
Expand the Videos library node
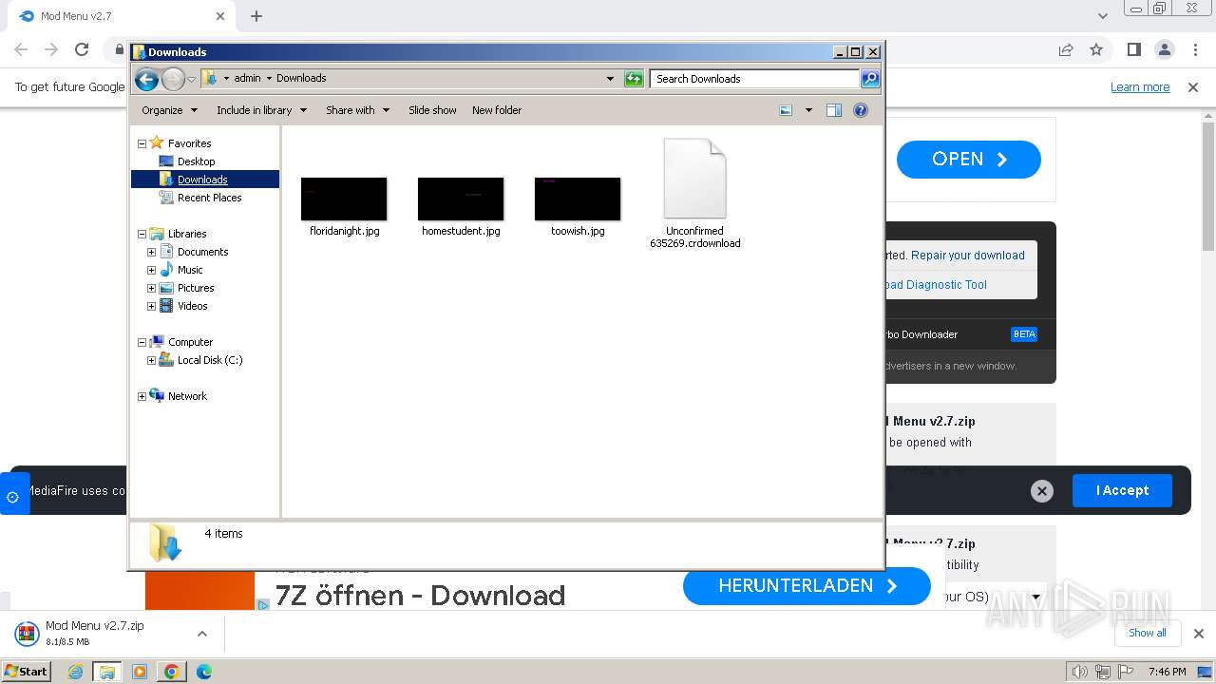tap(151, 306)
